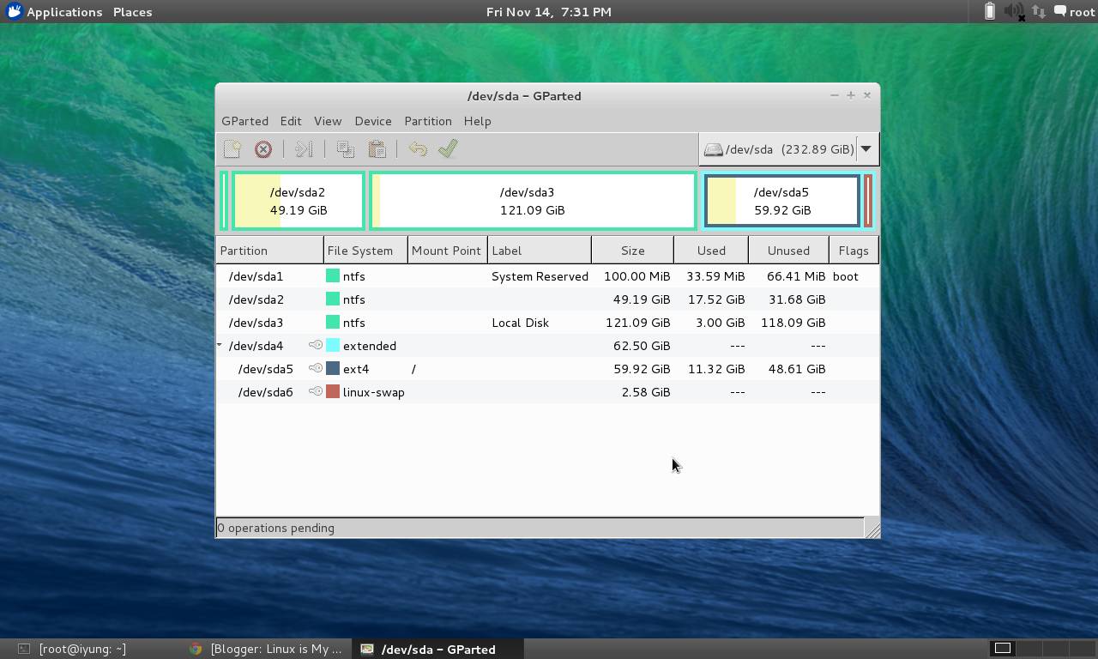Click the 'System Reserved' label cell
The width and height of the screenshot is (1098, 659).
[x=540, y=276]
